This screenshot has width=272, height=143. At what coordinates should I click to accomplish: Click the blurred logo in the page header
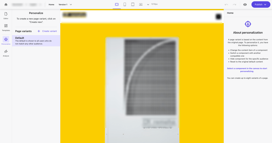click(74, 15)
